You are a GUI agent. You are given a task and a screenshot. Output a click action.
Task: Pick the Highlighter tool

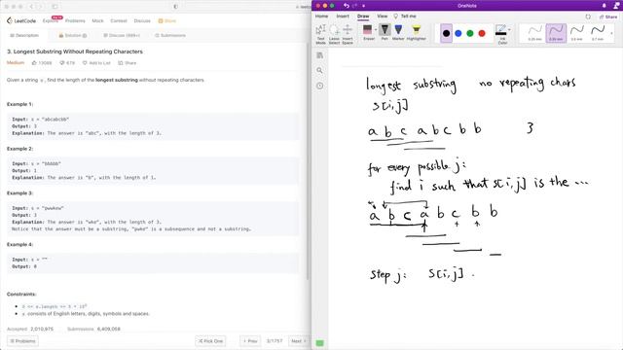[x=416, y=32]
